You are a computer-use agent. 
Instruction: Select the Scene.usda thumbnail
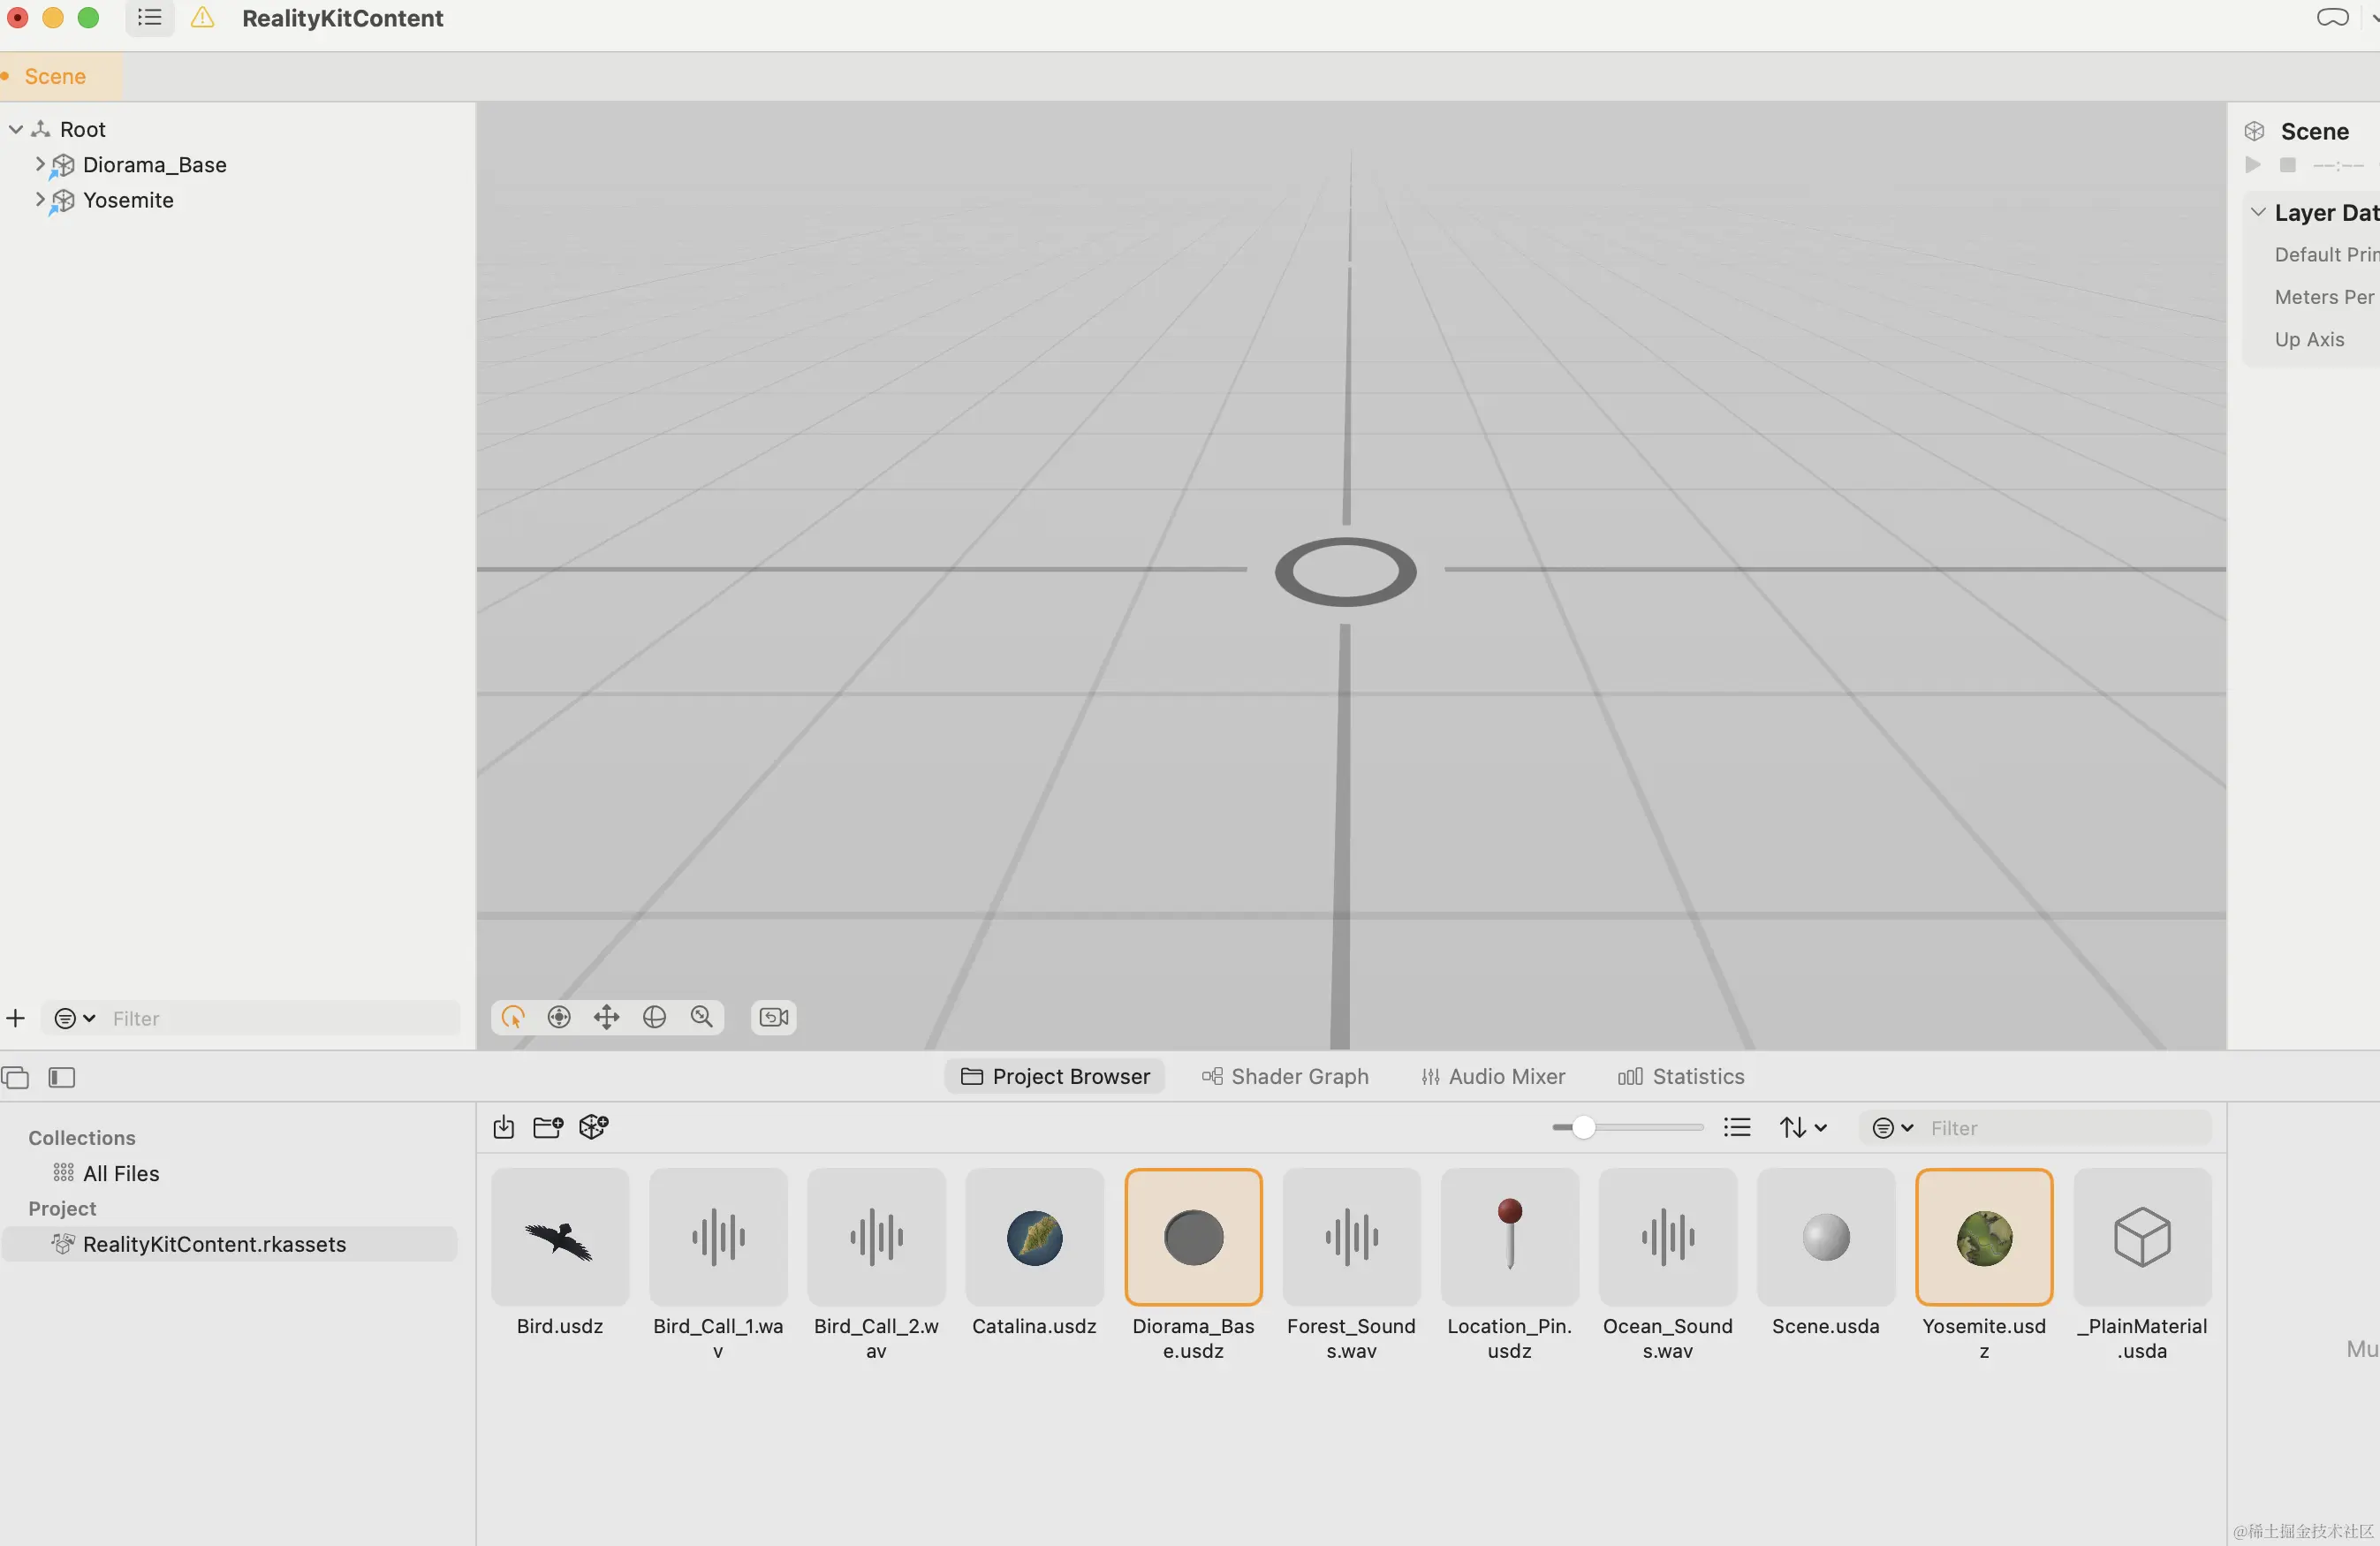point(1825,1237)
